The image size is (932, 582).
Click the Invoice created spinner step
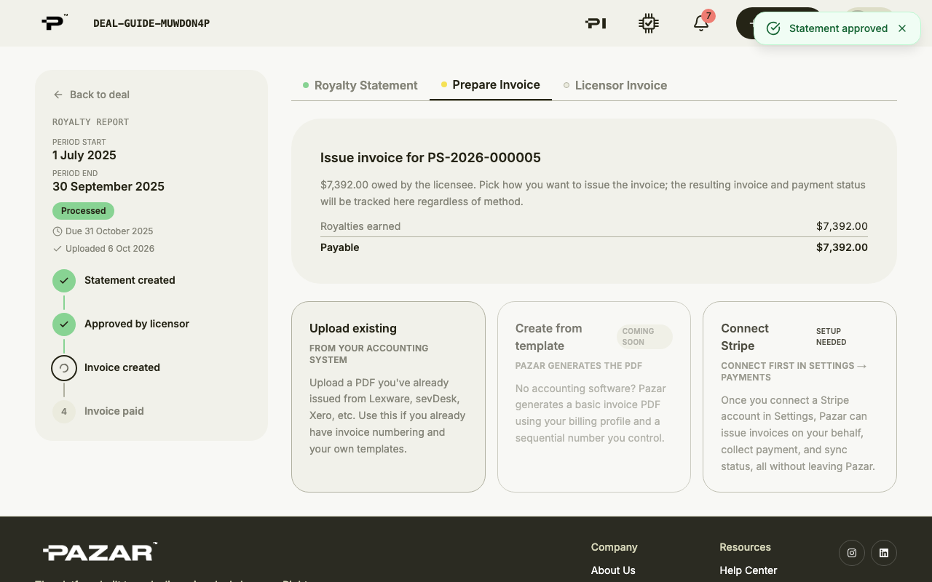tap(64, 368)
